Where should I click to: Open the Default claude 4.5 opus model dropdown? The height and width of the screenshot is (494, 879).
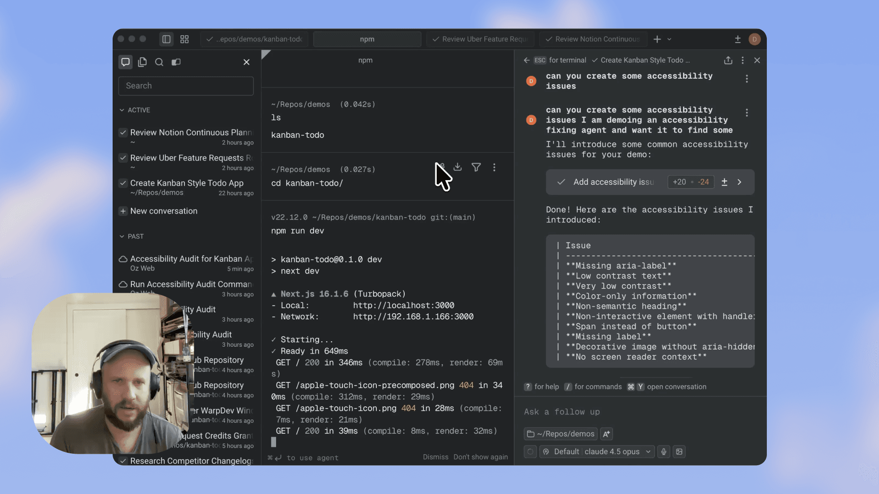coord(597,452)
